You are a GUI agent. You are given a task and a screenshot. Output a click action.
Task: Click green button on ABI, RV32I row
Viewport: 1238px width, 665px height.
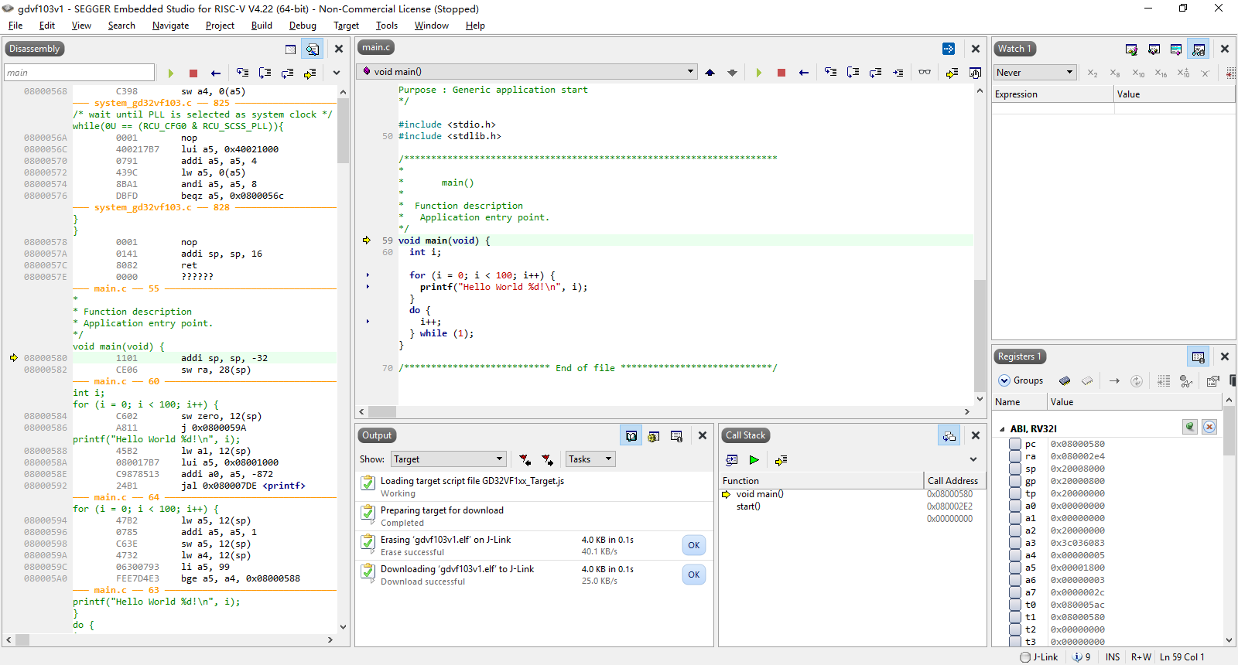pos(1190,427)
